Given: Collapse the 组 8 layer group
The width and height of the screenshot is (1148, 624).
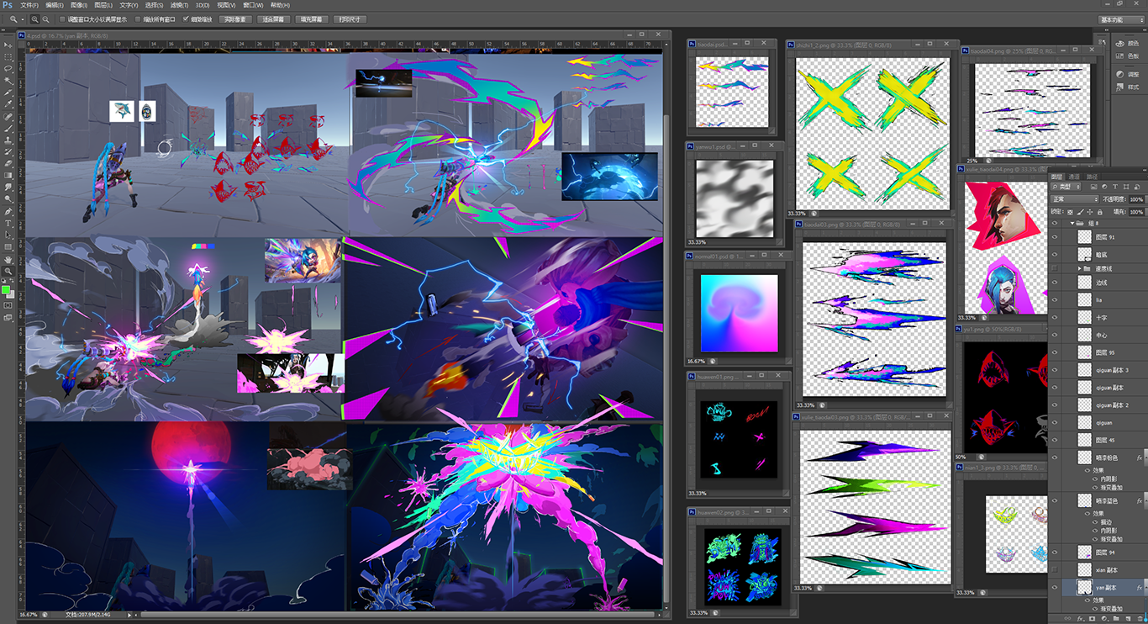Looking at the screenshot, I should click(x=1072, y=224).
